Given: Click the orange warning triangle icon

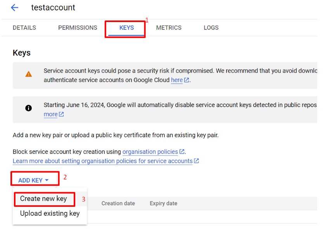Looking at the screenshot, I should click(29, 74).
